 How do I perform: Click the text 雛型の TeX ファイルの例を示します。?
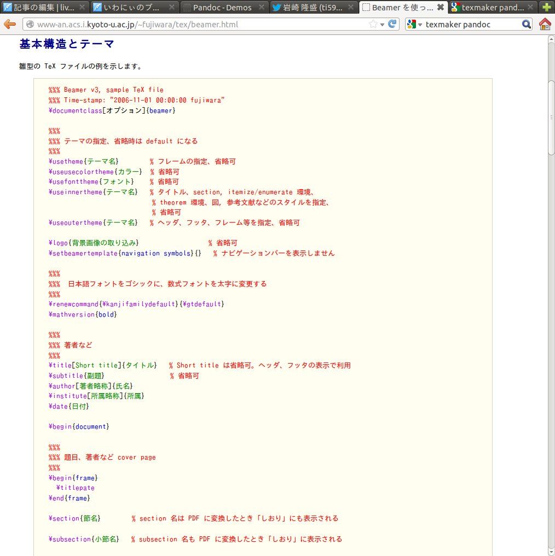point(80,66)
